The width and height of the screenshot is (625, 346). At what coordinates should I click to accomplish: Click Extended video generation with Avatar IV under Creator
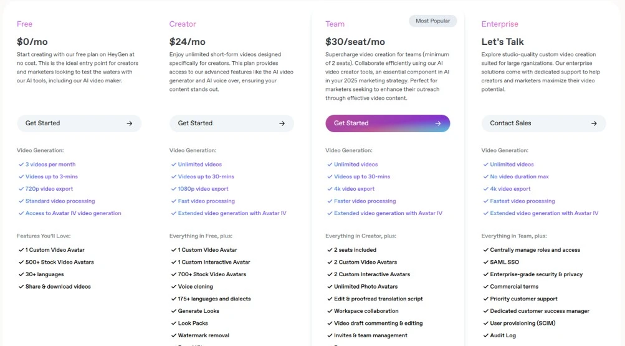click(x=232, y=213)
